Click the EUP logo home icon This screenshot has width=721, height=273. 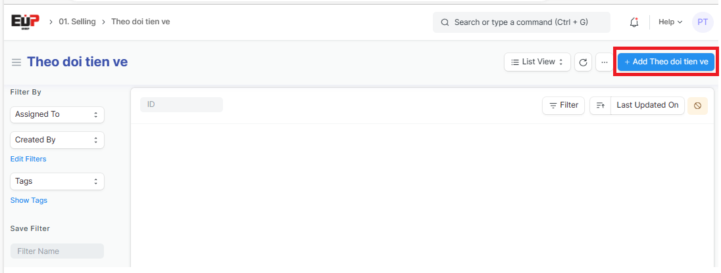pyautogui.click(x=24, y=22)
